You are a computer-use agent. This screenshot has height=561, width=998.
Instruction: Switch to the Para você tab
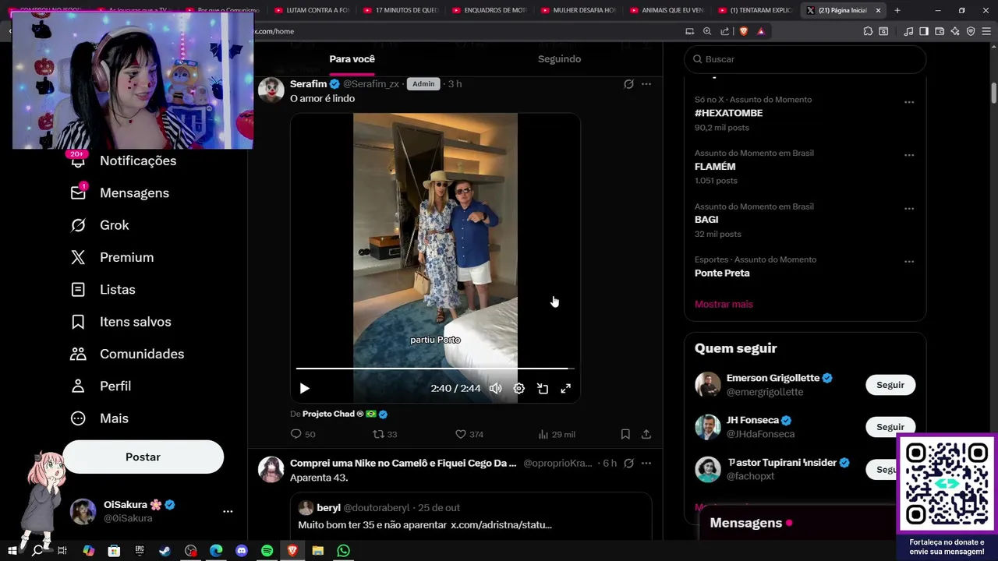(x=352, y=59)
